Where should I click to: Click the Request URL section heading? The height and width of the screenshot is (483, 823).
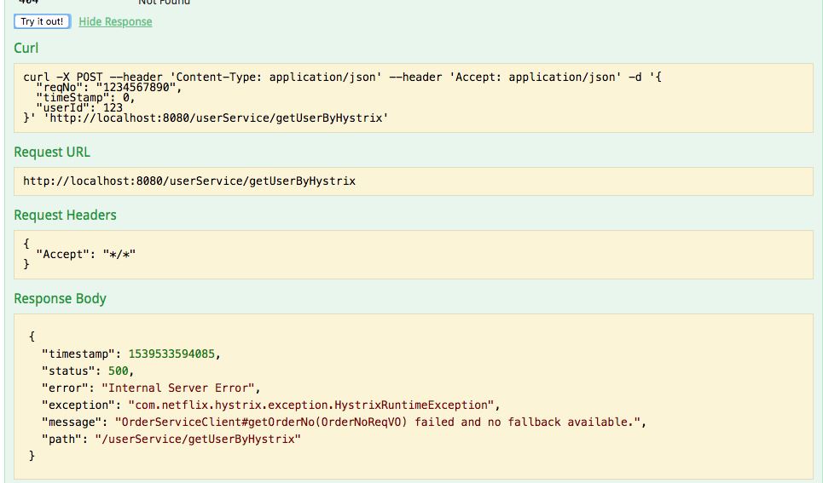pos(52,152)
